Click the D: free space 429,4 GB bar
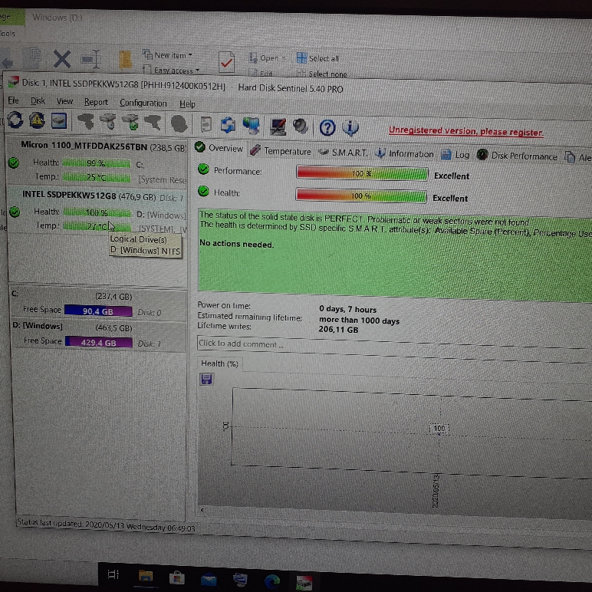The image size is (592, 592). (x=99, y=342)
